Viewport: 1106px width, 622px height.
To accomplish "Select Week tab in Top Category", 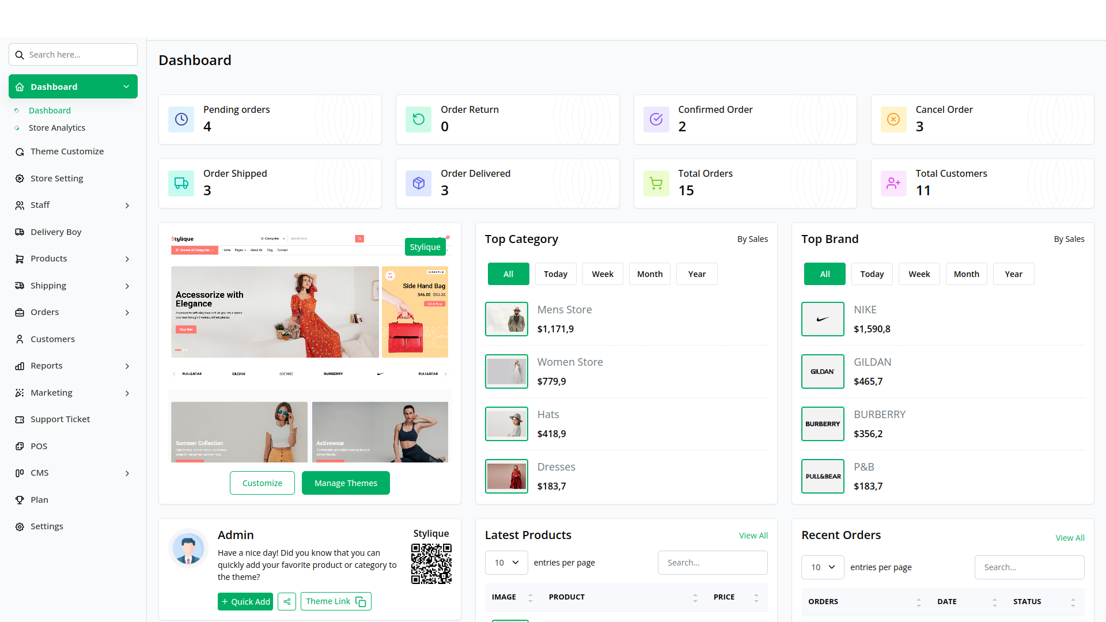I will [603, 274].
